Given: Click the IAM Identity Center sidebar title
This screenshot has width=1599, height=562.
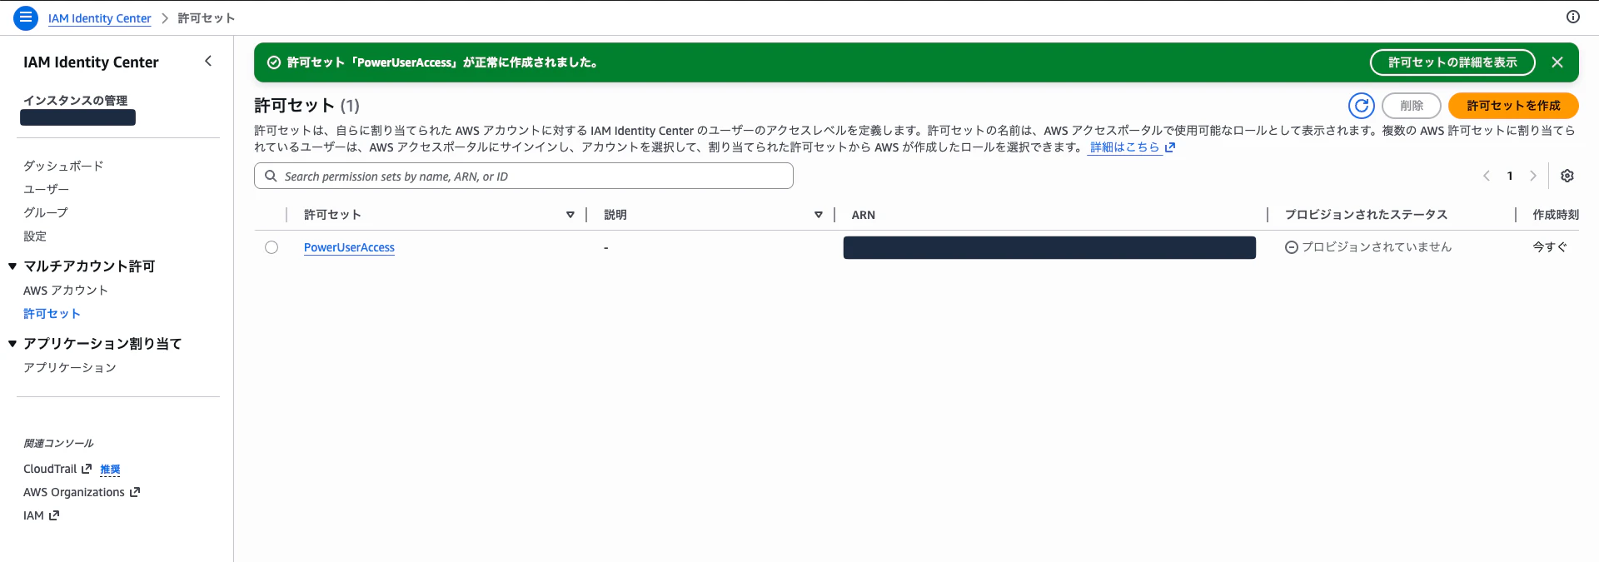Looking at the screenshot, I should click(x=91, y=62).
